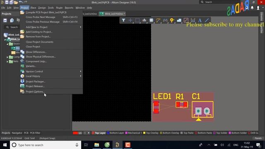
Task: Select the place text string tool
Action: point(200,20)
